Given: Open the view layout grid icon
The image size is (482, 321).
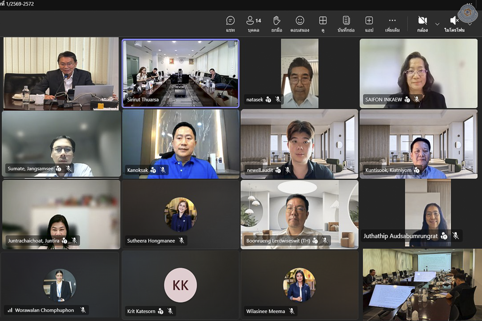Looking at the screenshot, I should [323, 21].
